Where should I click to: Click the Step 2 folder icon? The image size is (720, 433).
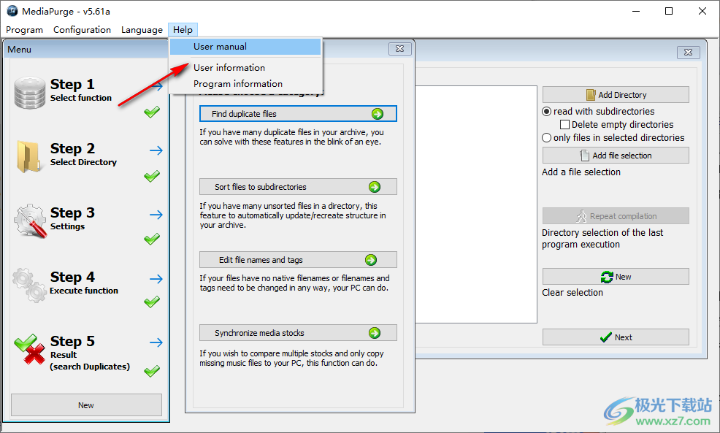(x=29, y=156)
